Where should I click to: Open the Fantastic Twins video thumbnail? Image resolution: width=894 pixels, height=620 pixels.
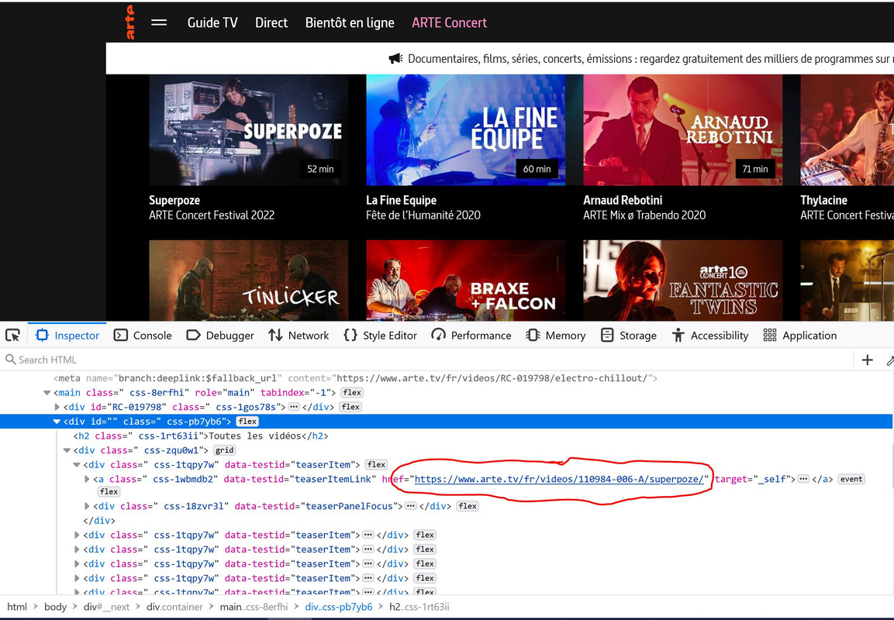pos(682,281)
